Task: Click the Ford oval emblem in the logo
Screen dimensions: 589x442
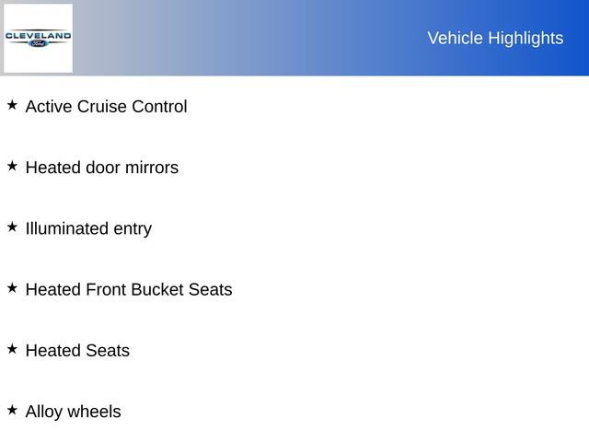Action: coord(38,43)
